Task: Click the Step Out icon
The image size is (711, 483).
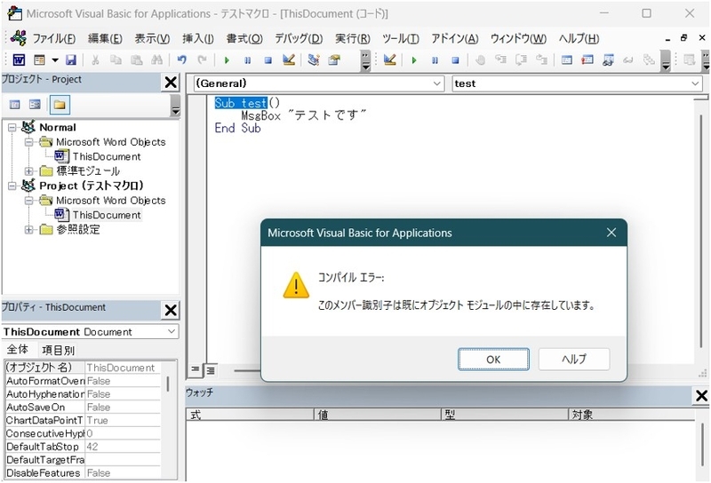Action: click(541, 59)
